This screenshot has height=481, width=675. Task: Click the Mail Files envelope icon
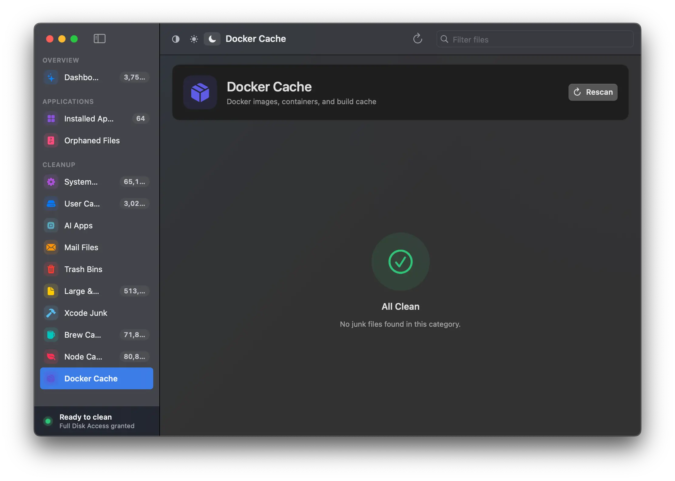pos(51,247)
